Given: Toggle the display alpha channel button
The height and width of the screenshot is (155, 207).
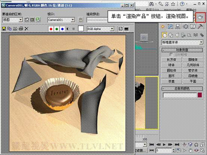Looking at the screenshot, I should [x=68, y=29].
